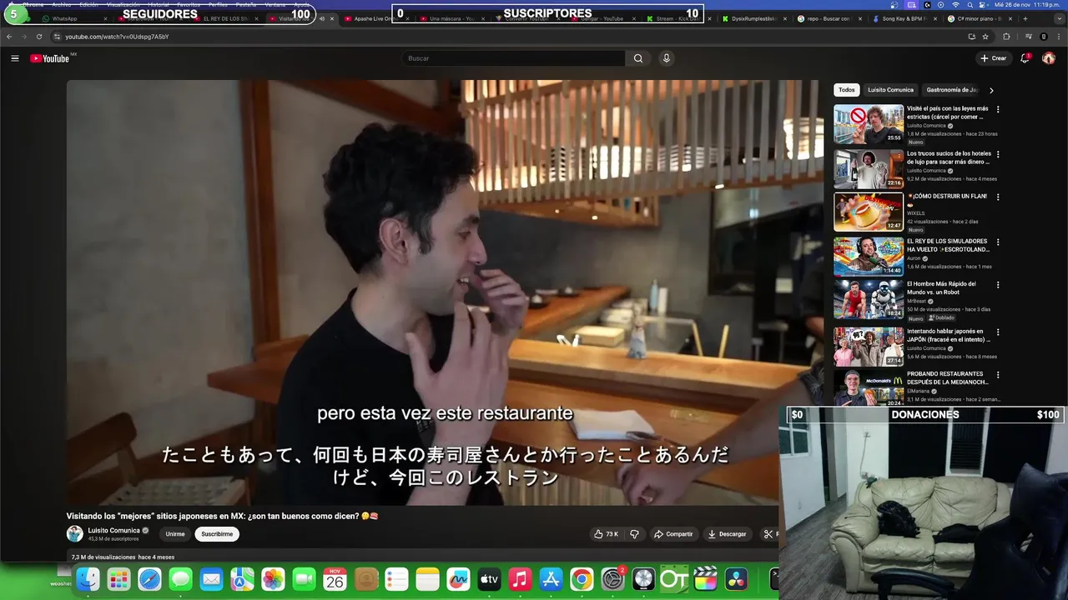
Task: Launch Safari from the Dock
Action: [149, 579]
